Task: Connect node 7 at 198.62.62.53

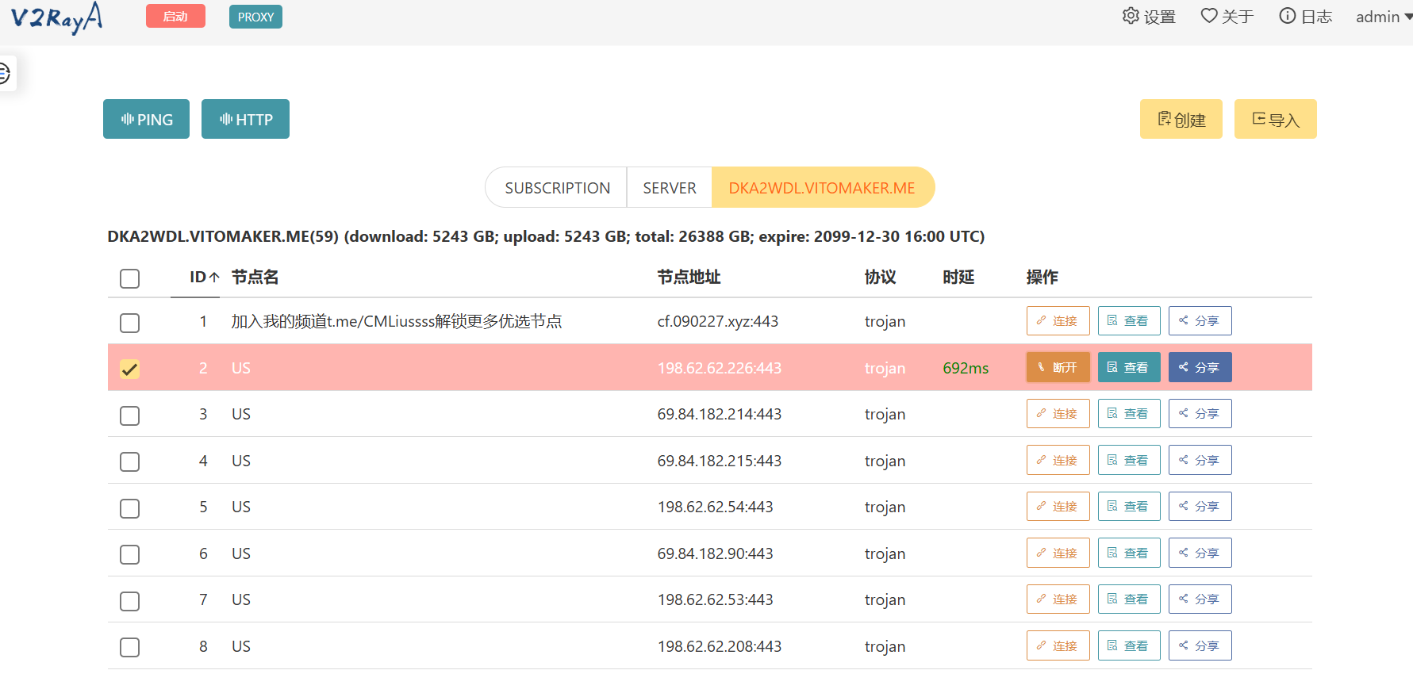Action: (1058, 599)
